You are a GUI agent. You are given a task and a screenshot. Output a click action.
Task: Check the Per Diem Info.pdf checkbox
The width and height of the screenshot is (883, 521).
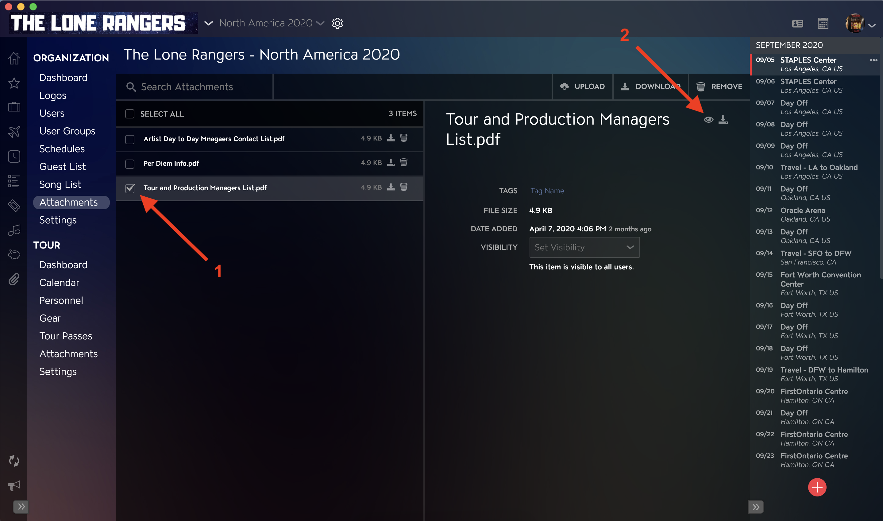point(130,164)
